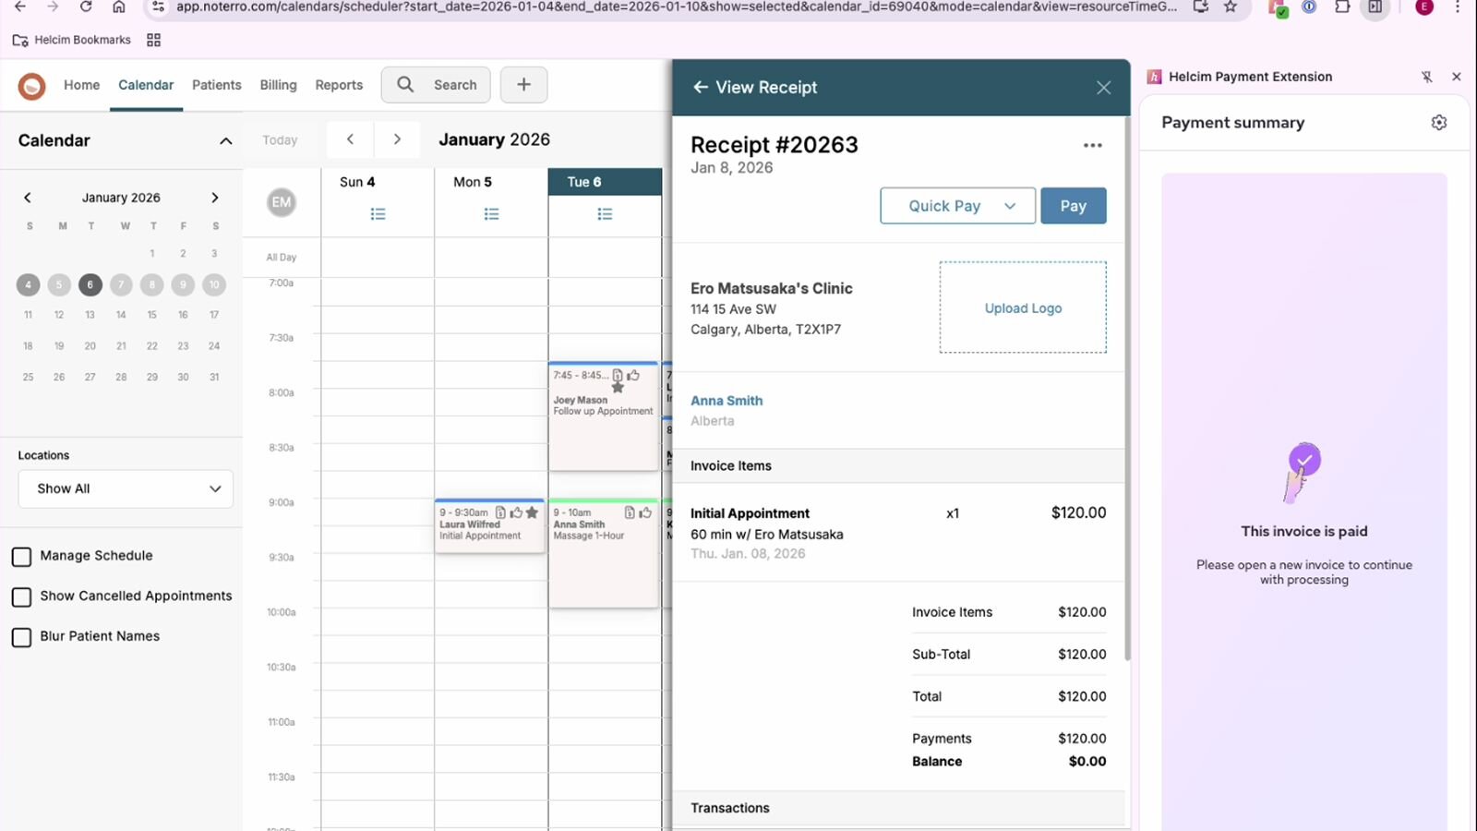
Task: Click the Upload Logo area
Action: (1023, 307)
